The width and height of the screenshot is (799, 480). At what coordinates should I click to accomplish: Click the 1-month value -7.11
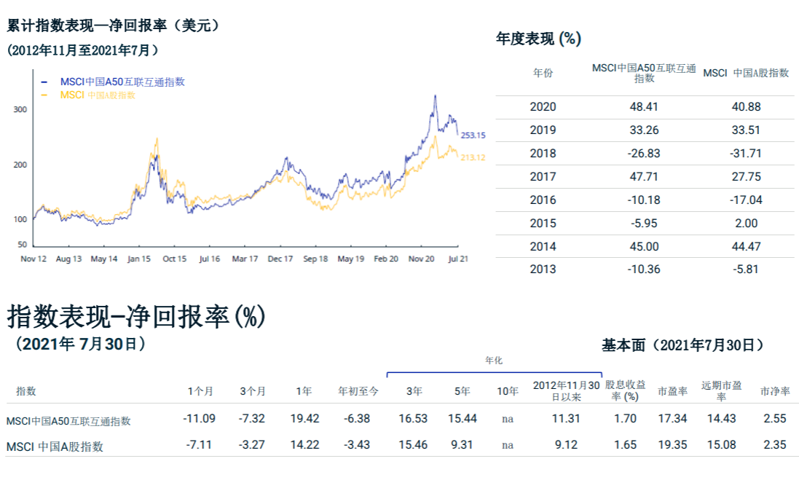click(x=199, y=445)
